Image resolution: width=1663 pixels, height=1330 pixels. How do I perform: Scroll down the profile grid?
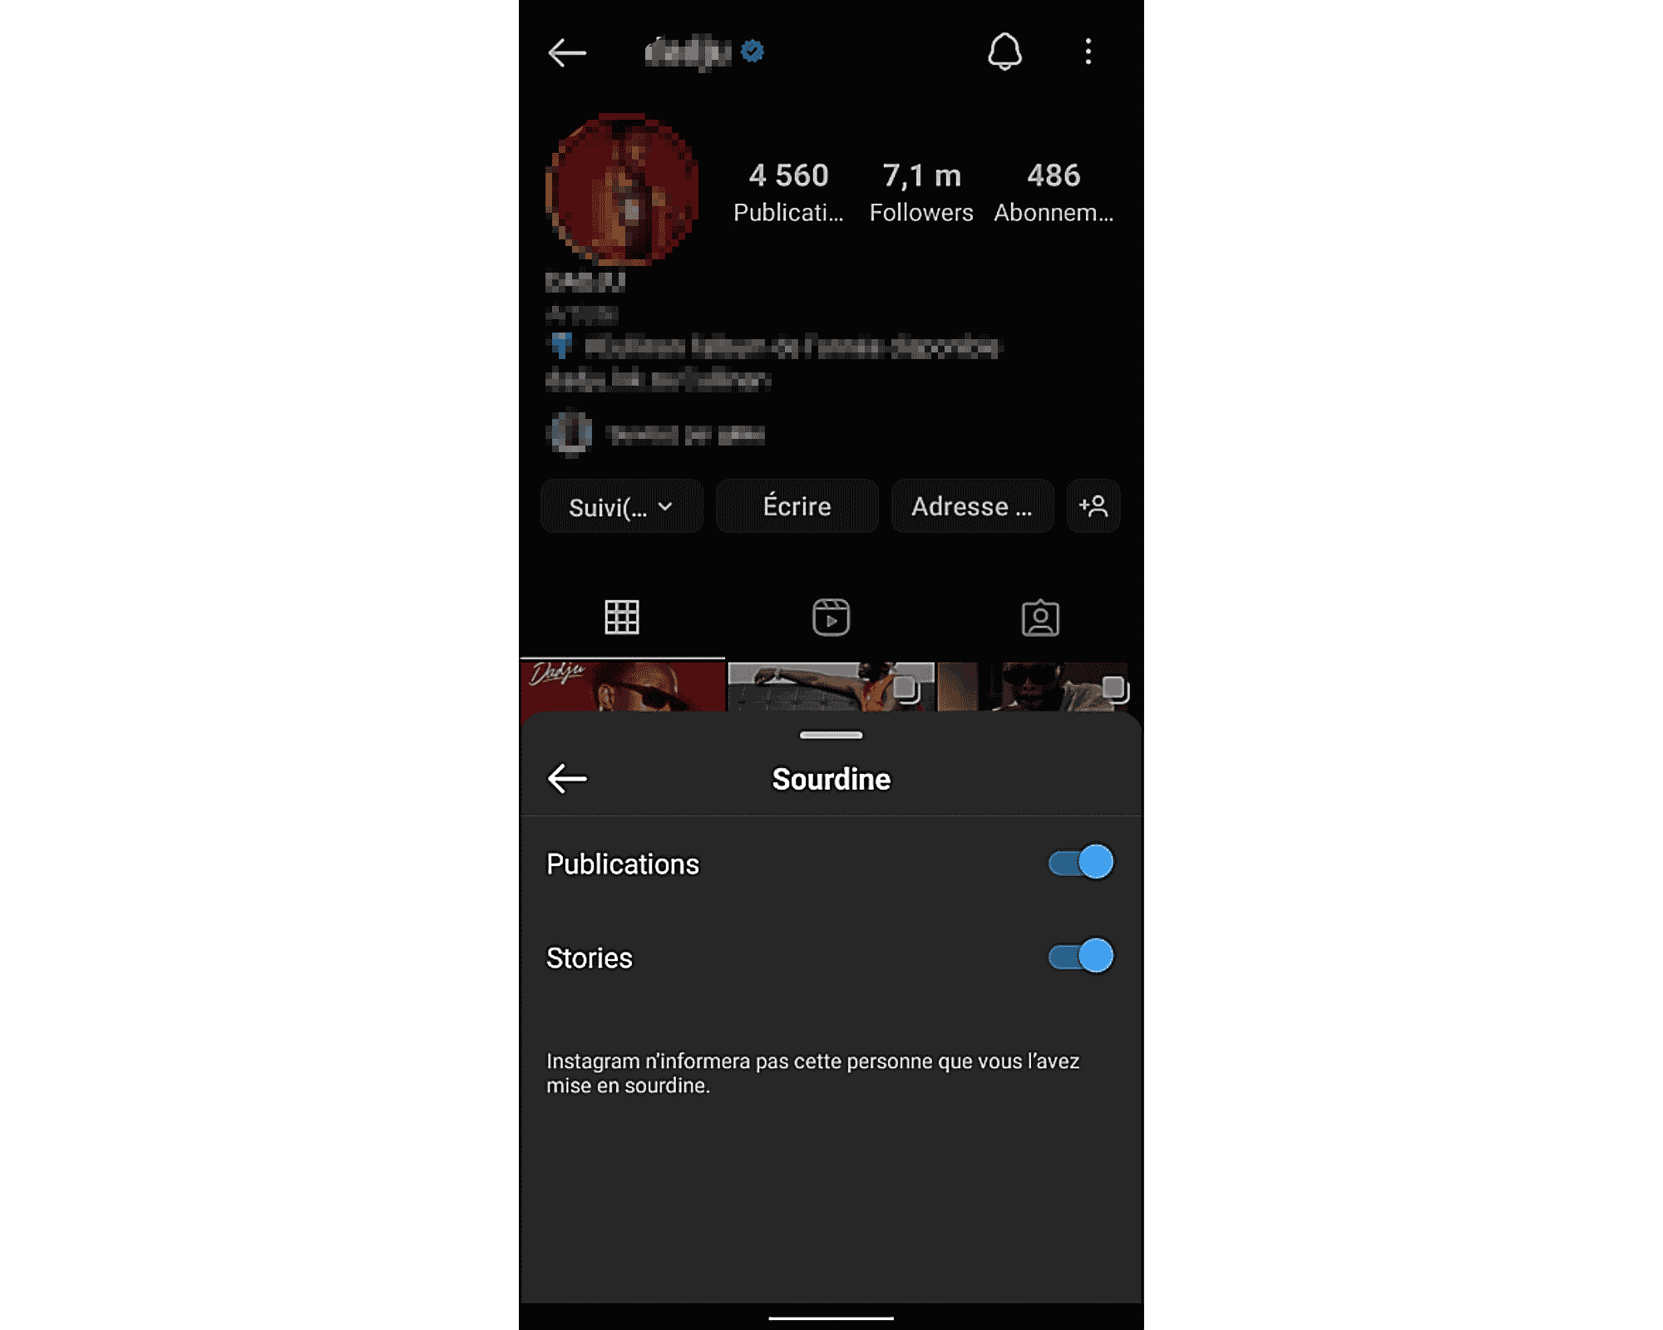828,685
